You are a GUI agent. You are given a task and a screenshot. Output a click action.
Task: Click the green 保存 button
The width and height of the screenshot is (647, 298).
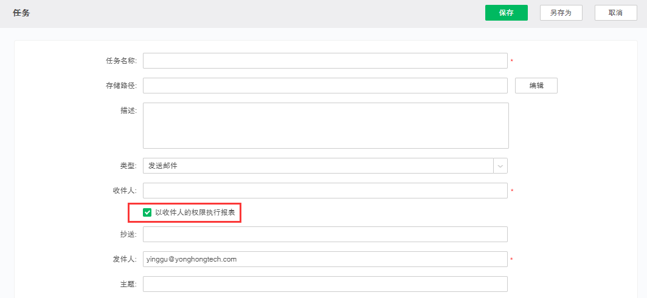click(506, 13)
